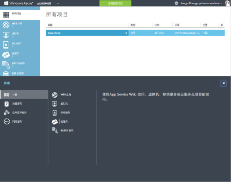Click the arrow next to hang.cheng

point(126,33)
